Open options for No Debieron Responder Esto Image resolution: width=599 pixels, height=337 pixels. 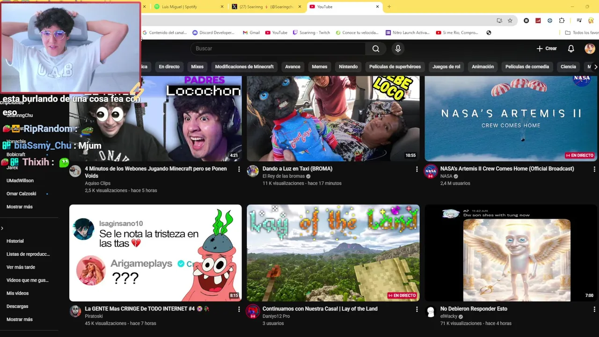click(594, 309)
